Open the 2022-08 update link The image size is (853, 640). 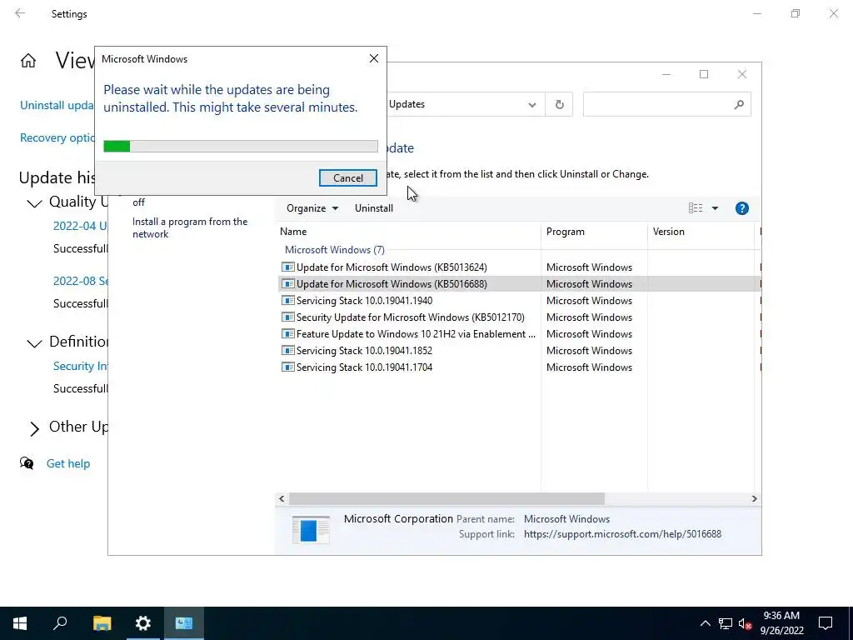[x=81, y=282]
